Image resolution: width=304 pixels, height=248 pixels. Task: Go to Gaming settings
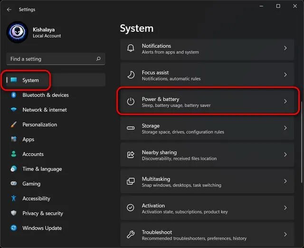[56, 183]
